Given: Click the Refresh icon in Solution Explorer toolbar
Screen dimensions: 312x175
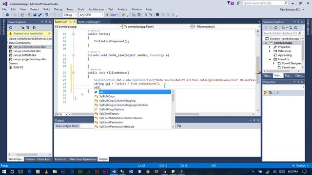Looking at the screenshot, I should [296, 28].
